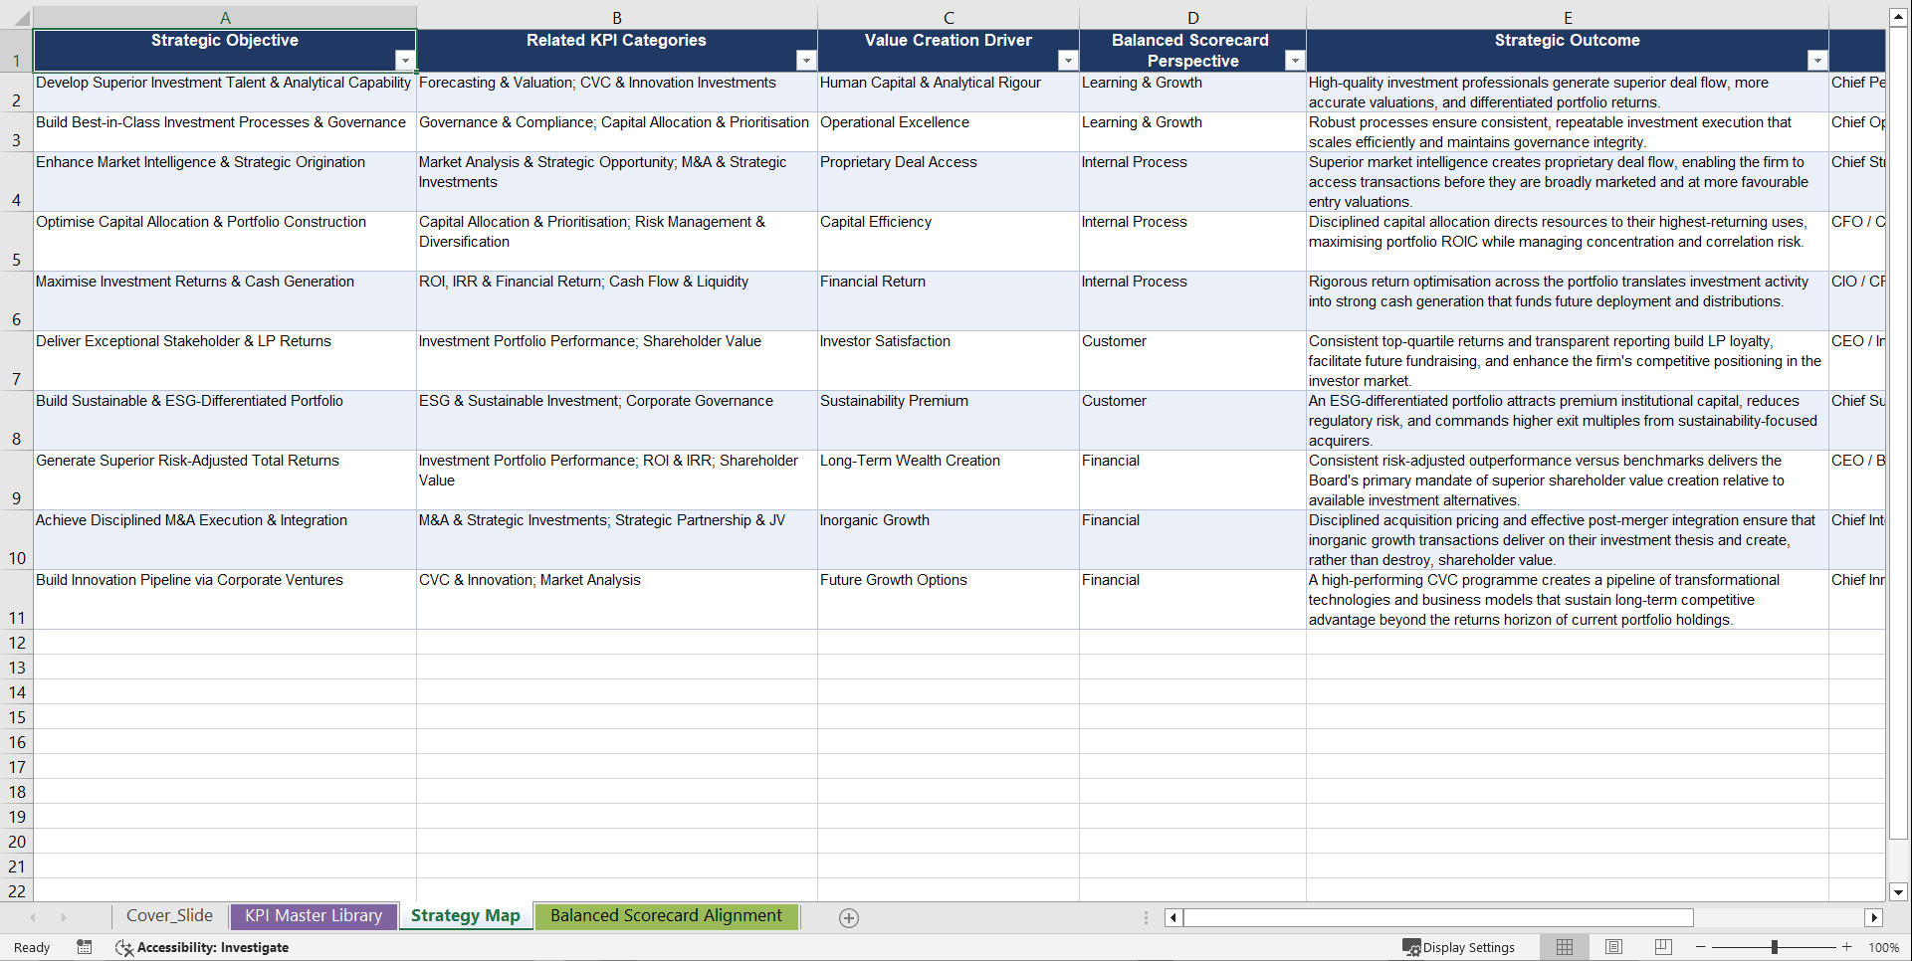Open the Strategic Objective filter dropdown

(404, 61)
